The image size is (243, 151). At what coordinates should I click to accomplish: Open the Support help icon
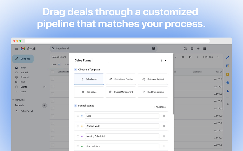point(185,49)
